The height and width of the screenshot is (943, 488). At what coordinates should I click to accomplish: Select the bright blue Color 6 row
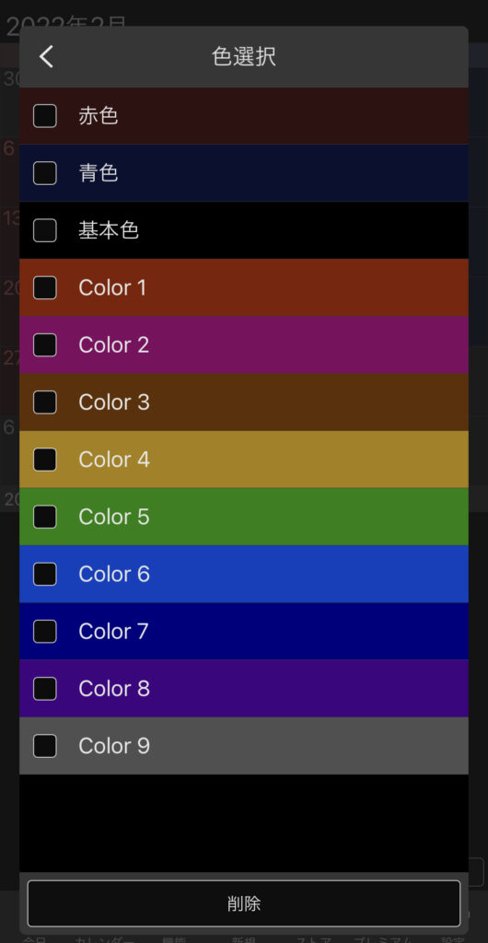pos(244,574)
